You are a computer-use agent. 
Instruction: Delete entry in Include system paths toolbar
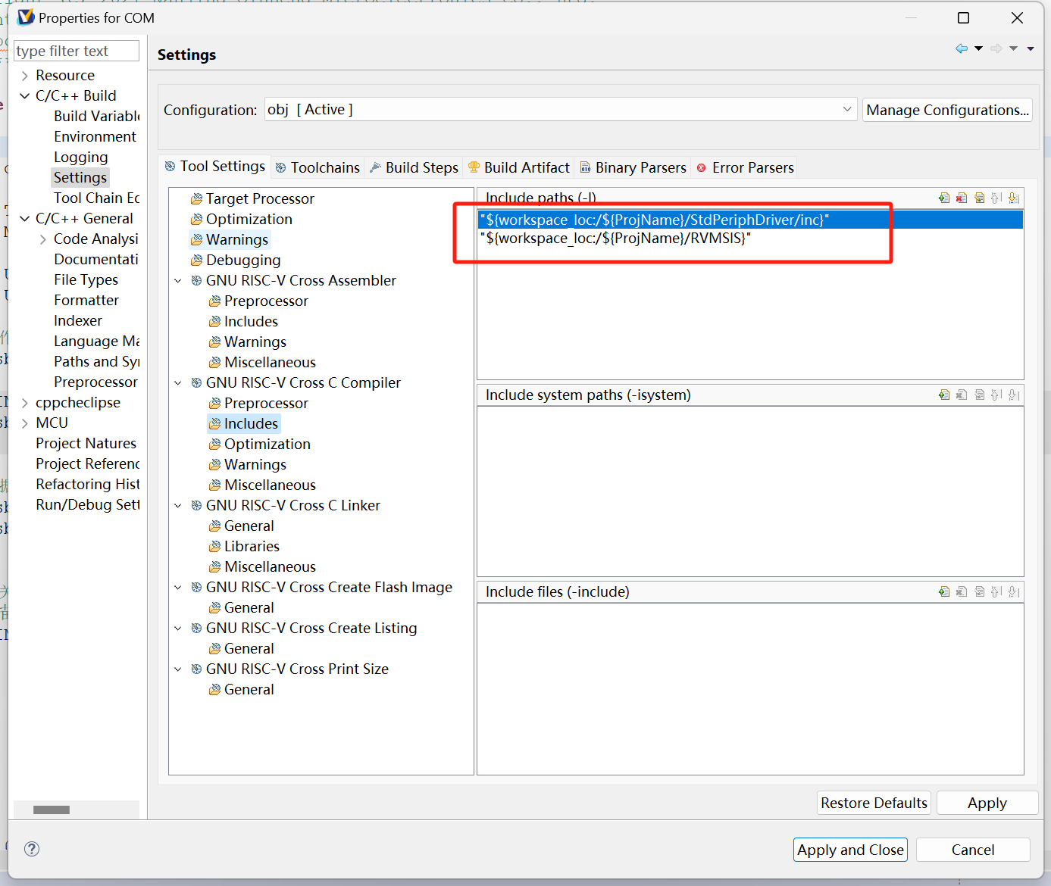click(x=962, y=395)
